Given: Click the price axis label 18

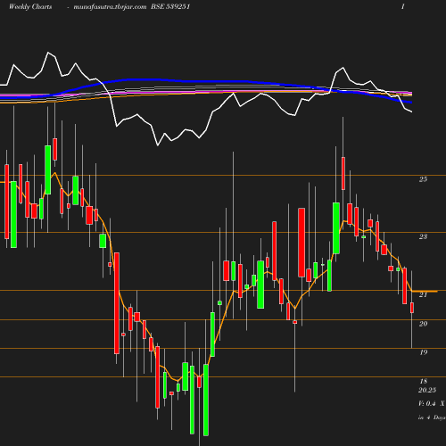Looking at the screenshot, I should pos(424,381).
